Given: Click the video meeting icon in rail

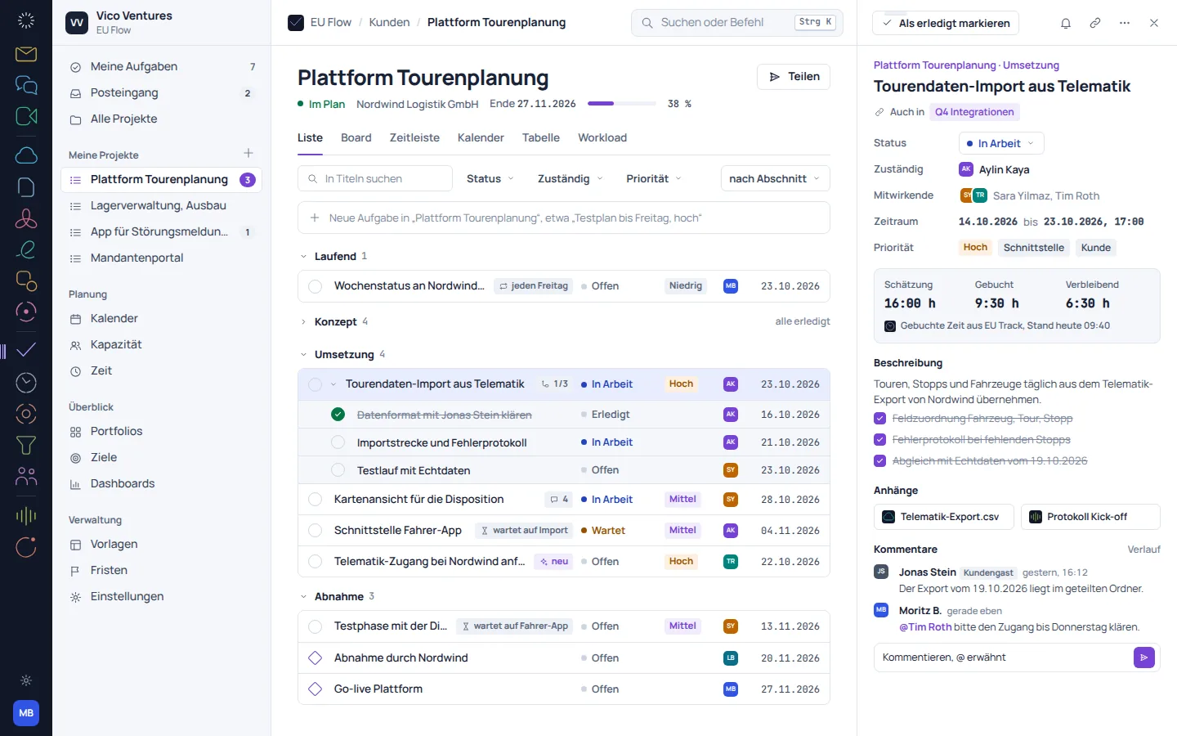Looking at the screenshot, I should (26, 116).
